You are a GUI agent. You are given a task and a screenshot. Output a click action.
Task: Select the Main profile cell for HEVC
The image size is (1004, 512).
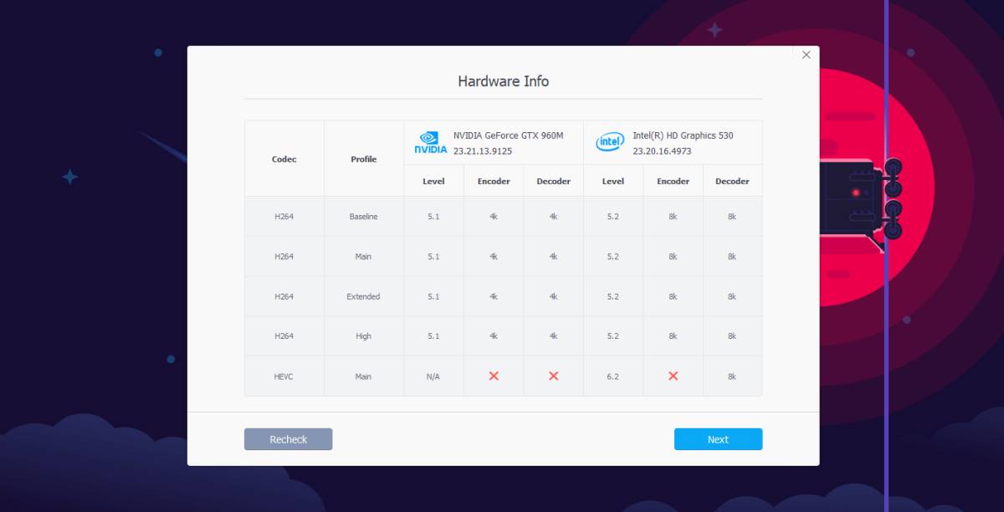pos(363,376)
